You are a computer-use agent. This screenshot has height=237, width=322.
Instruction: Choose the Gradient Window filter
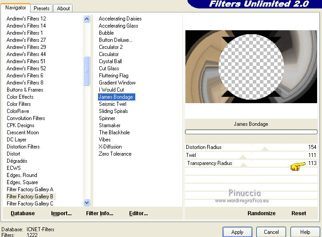coord(117,83)
